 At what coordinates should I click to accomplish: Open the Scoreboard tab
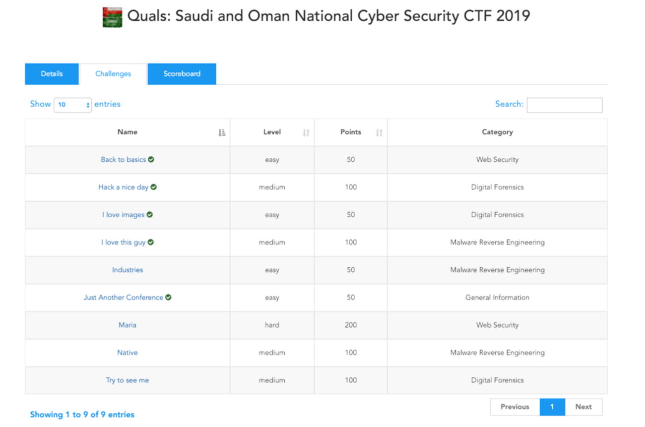[x=182, y=74]
